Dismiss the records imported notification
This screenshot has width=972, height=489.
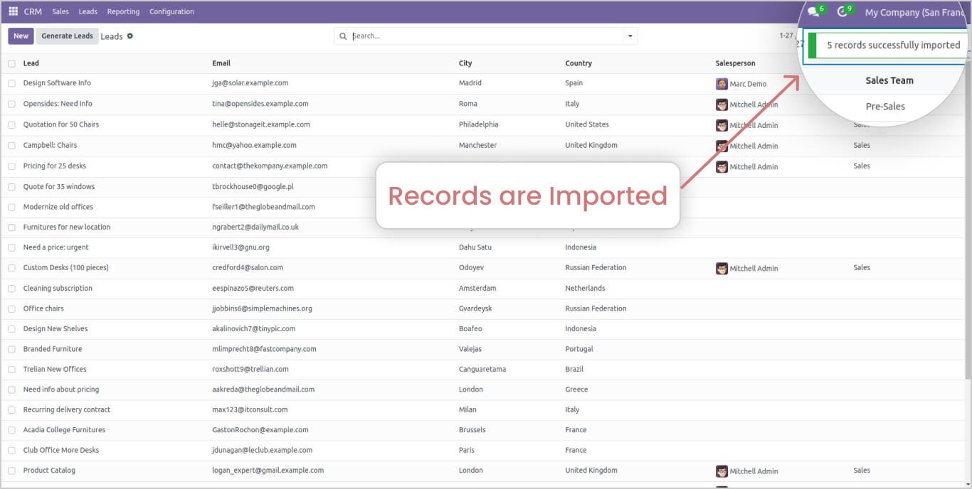coord(889,44)
